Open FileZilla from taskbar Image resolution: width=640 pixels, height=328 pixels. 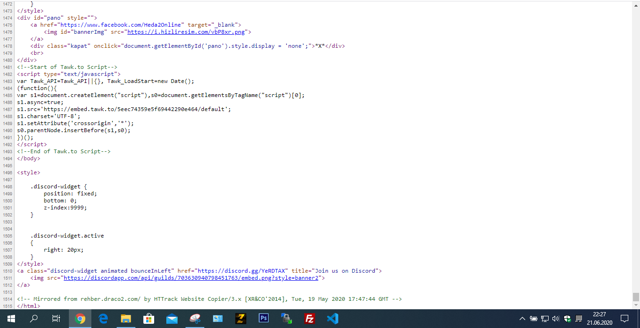(x=309, y=319)
